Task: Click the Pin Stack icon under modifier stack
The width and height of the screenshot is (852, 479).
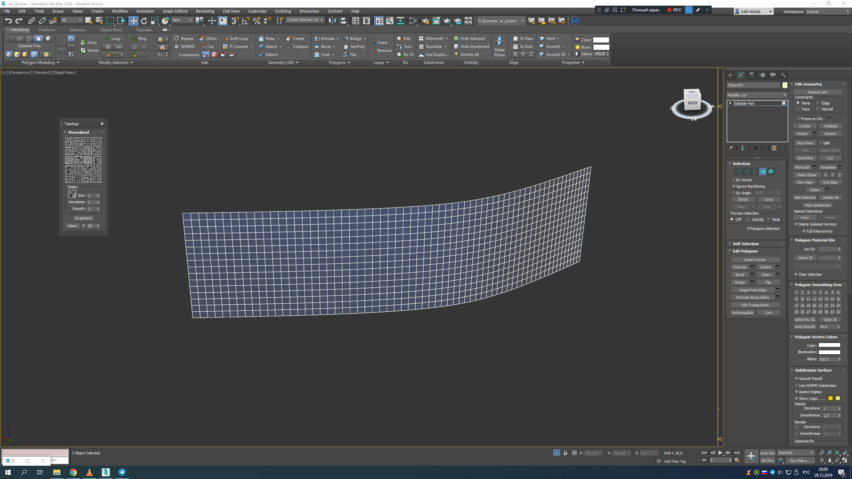Action: (731, 148)
